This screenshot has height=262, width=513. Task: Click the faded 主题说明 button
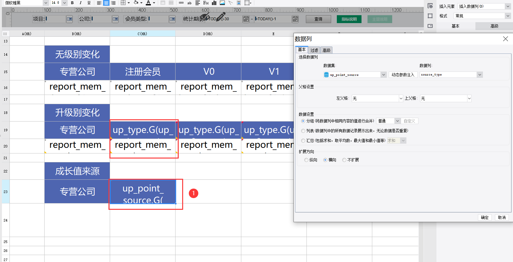pyautogui.click(x=380, y=19)
